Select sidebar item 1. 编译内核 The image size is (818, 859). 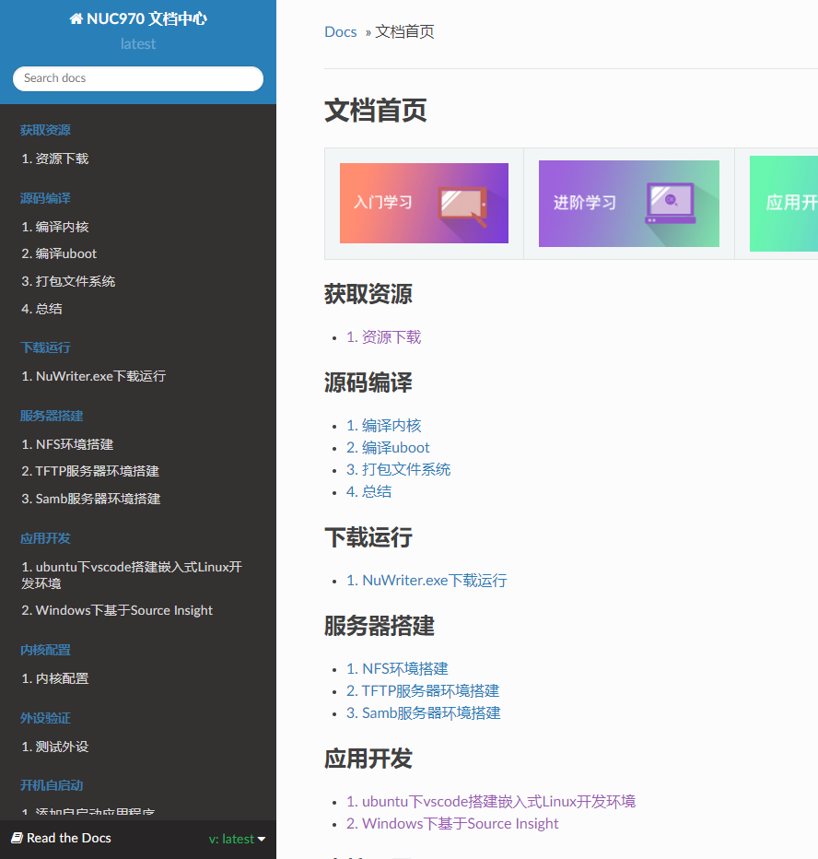(x=54, y=227)
